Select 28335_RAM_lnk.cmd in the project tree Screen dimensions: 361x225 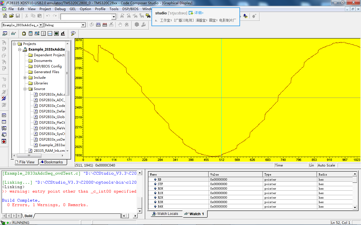[x=49, y=151]
